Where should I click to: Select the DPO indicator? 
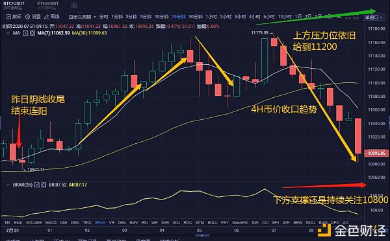pos(335,223)
